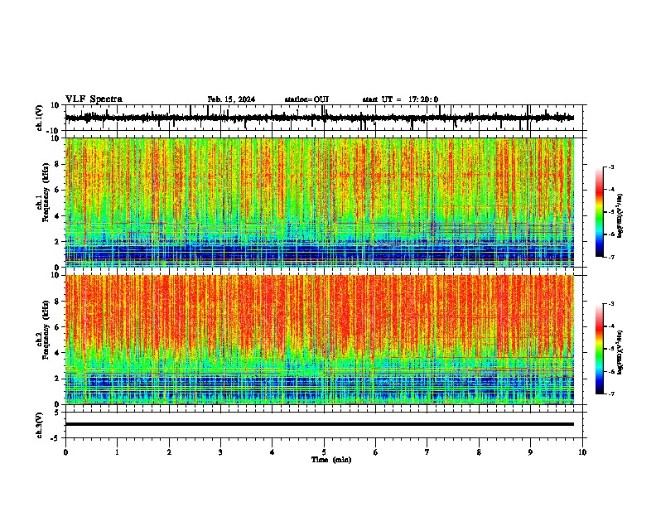This screenshot has height=507, width=656.
Task: Click the time axis tick label "5"
Action: pyautogui.click(x=324, y=452)
